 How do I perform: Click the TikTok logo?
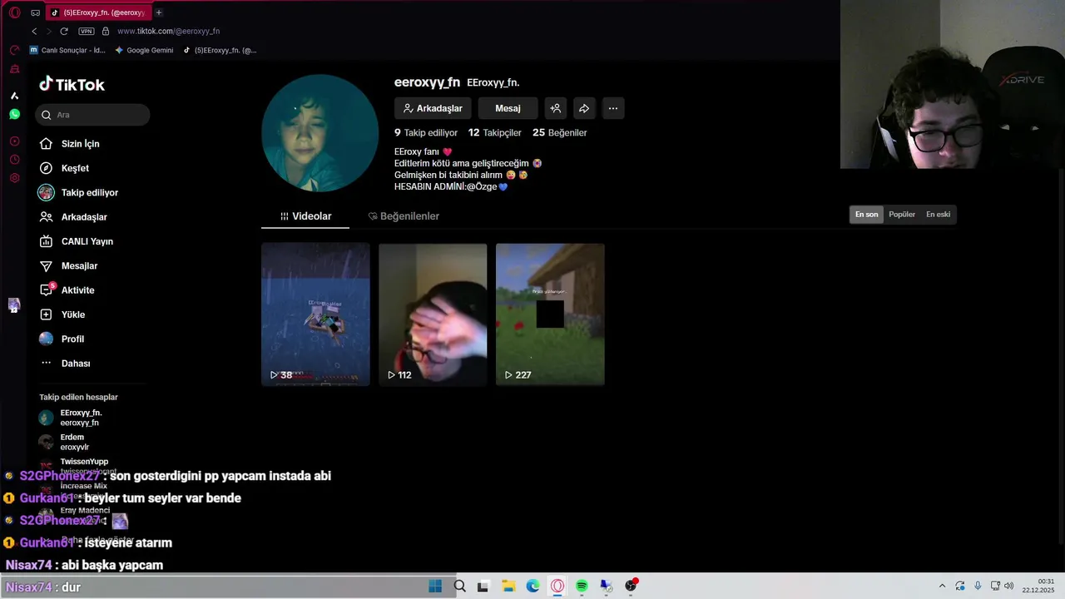tap(72, 84)
